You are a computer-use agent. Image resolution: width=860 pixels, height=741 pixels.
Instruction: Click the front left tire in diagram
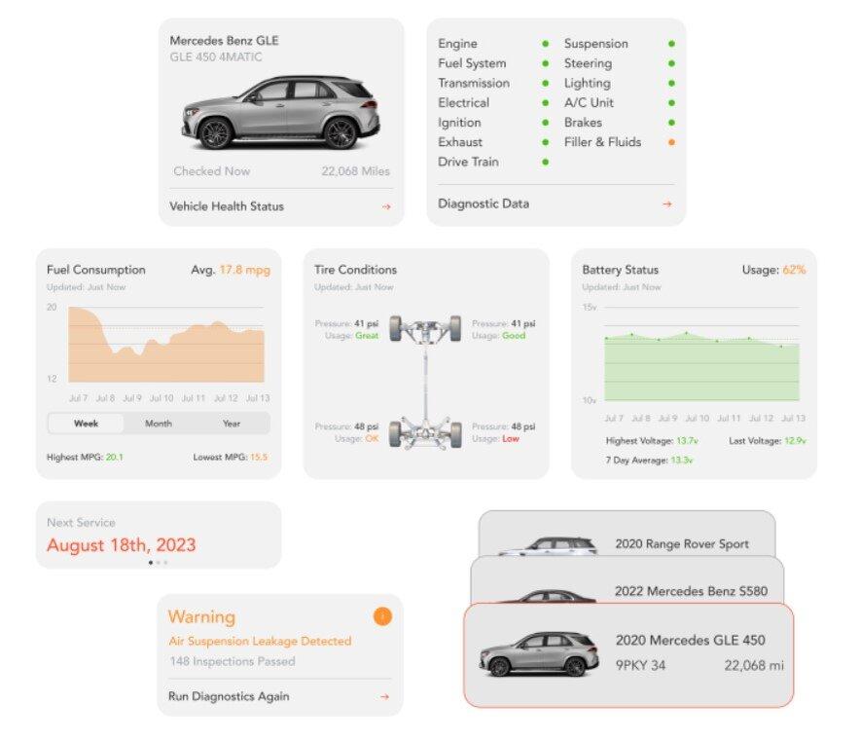(397, 328)
